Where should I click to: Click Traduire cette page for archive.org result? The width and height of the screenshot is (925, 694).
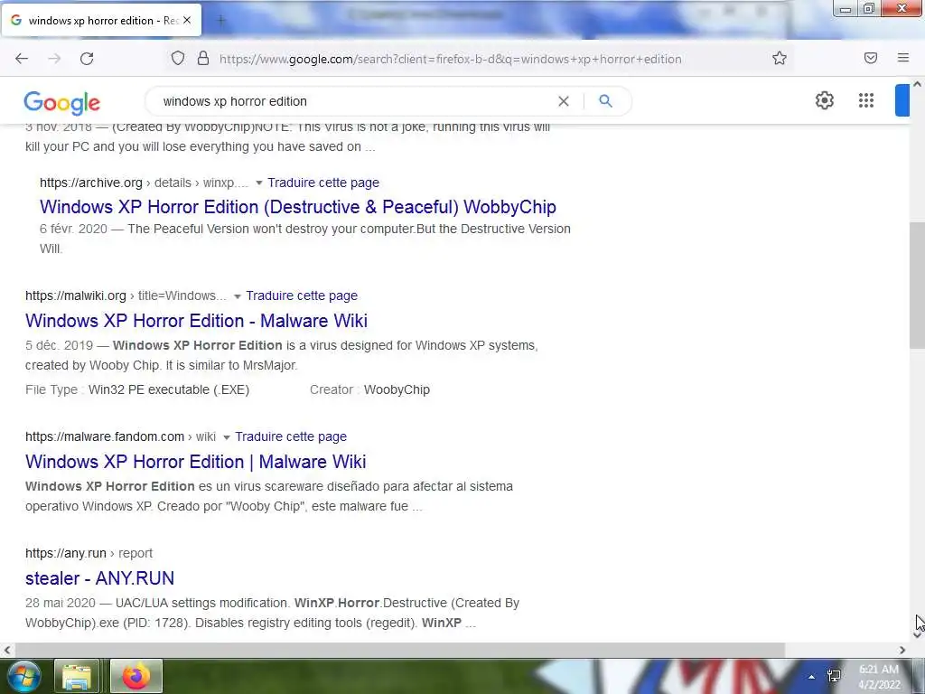point(323,183)
